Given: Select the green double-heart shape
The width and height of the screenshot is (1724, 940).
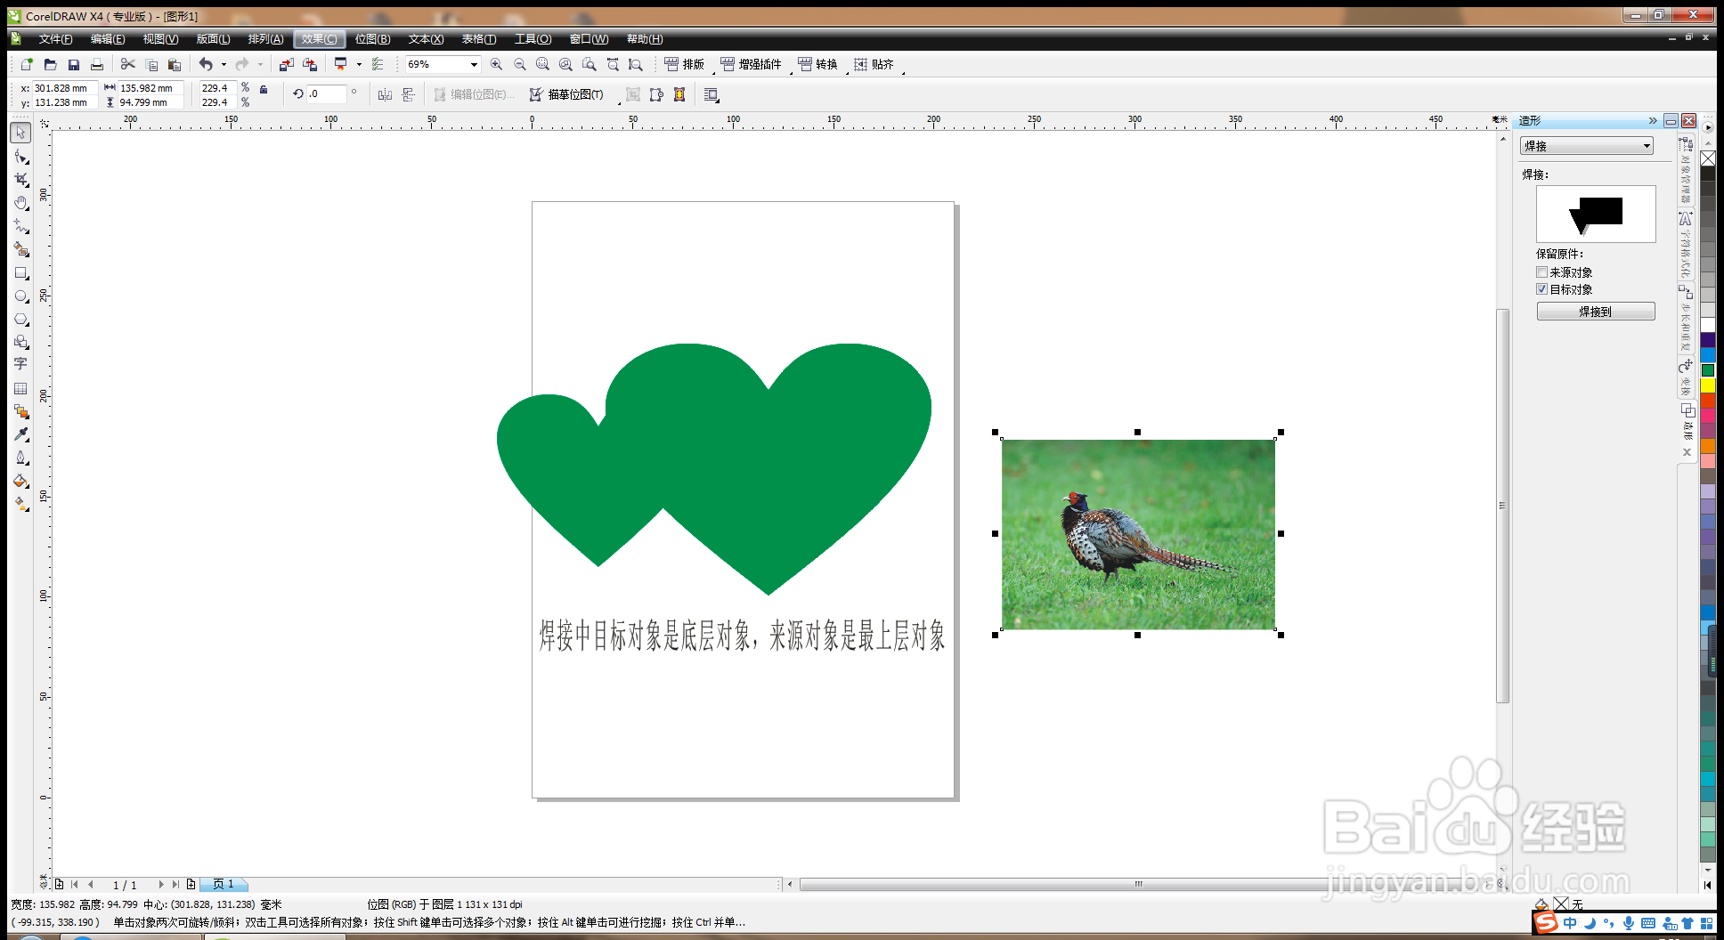Looking at the screenshot, I should click(x=714, y=468).
